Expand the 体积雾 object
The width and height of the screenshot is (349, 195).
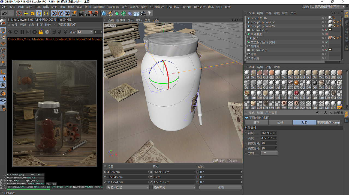tap(246, 58)
